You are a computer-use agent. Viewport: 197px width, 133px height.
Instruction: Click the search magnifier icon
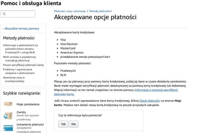5,14
